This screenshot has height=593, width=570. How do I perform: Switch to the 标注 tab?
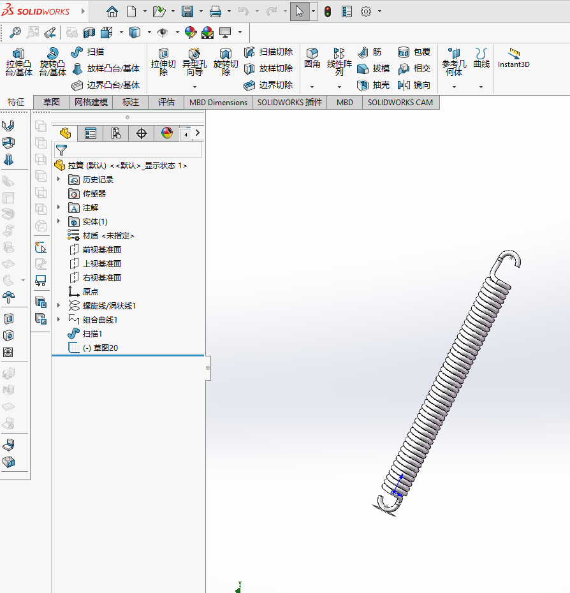[131, 102]
